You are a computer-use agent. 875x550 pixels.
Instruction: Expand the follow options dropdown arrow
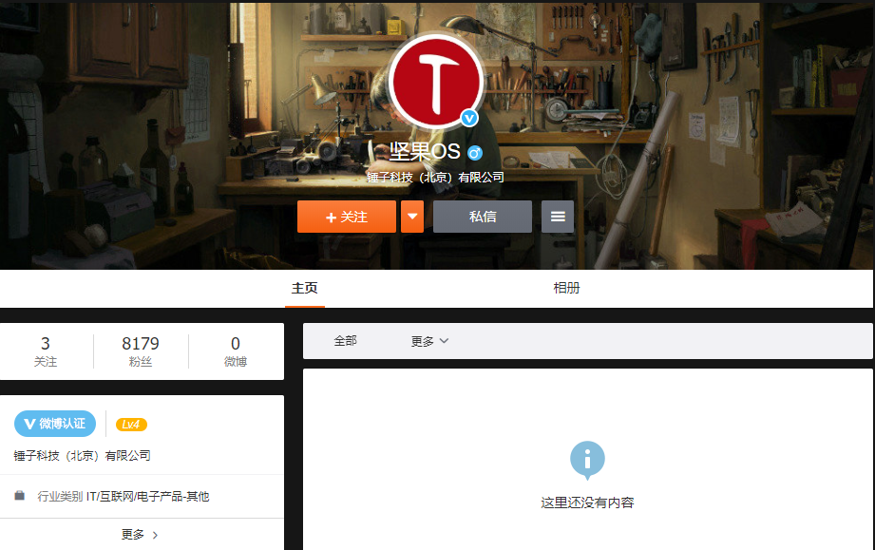pos(412,217)
